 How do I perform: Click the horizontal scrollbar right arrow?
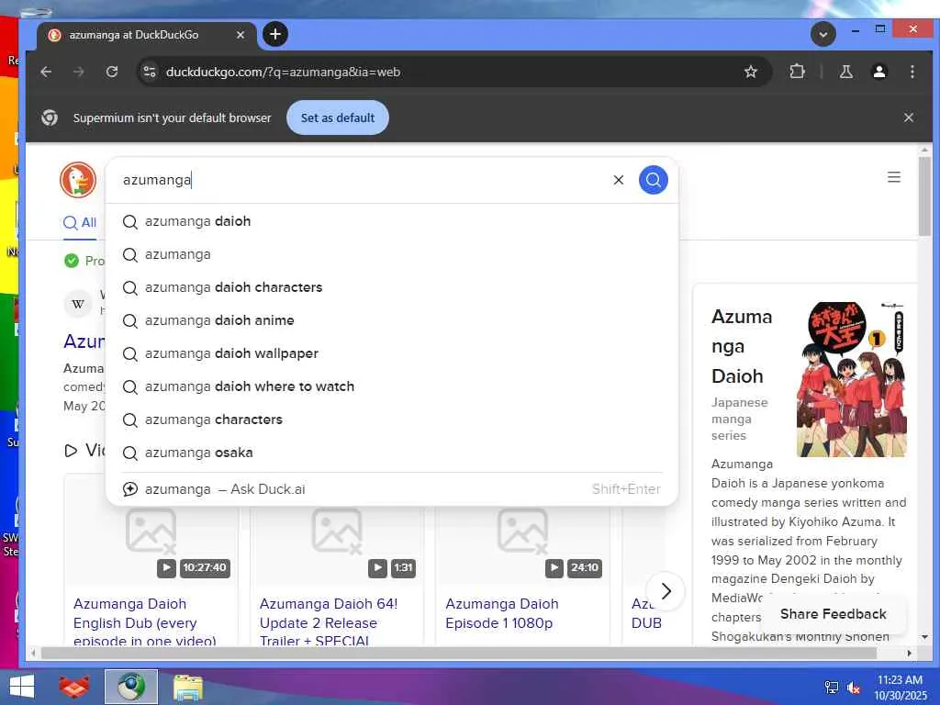(909, 653)
